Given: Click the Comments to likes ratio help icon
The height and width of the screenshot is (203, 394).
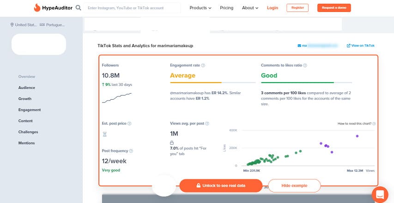Looking at the screenshot, I should [305, 66].
